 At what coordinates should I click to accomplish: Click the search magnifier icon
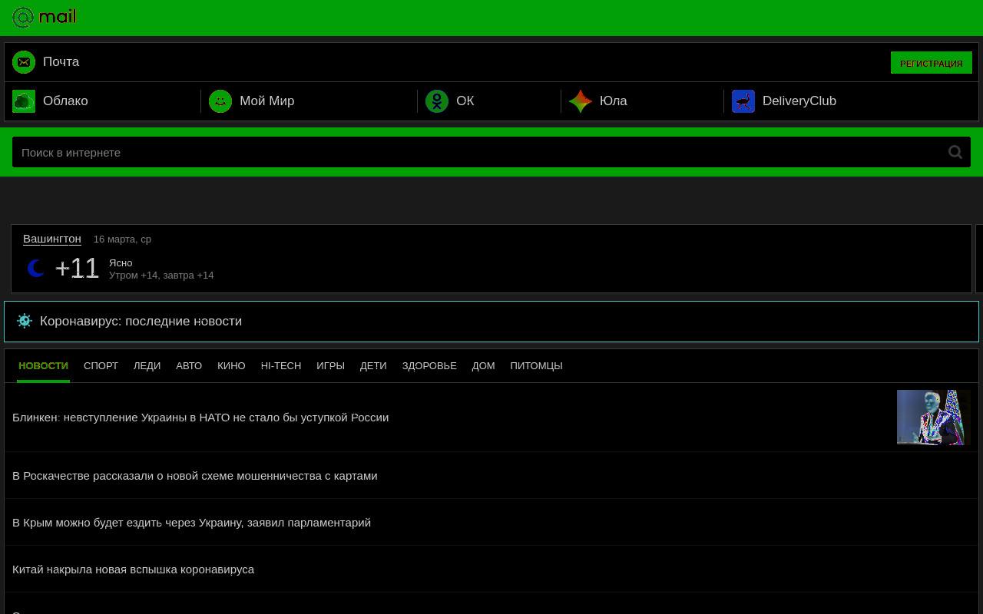click(955, 152)
